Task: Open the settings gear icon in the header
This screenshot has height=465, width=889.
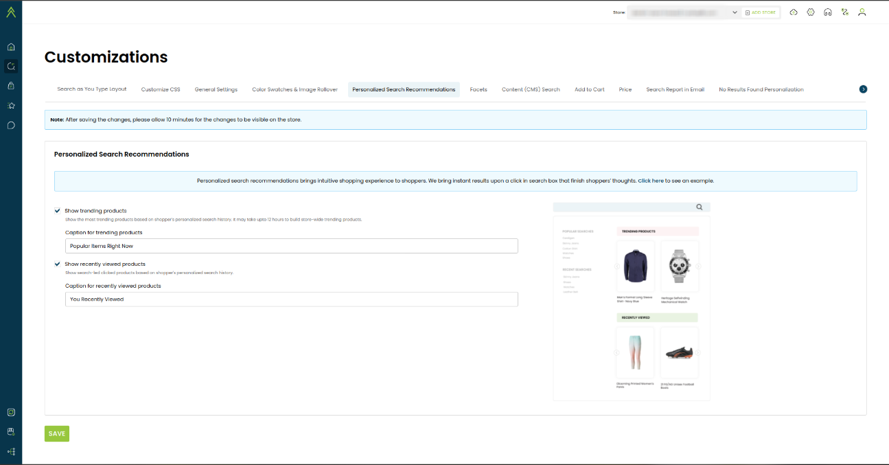Action: click(x=811, y=12)
